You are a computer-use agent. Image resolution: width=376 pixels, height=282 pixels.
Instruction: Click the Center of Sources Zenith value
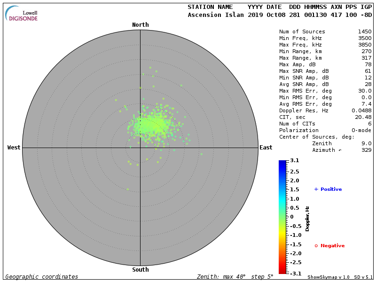(367, 143)
